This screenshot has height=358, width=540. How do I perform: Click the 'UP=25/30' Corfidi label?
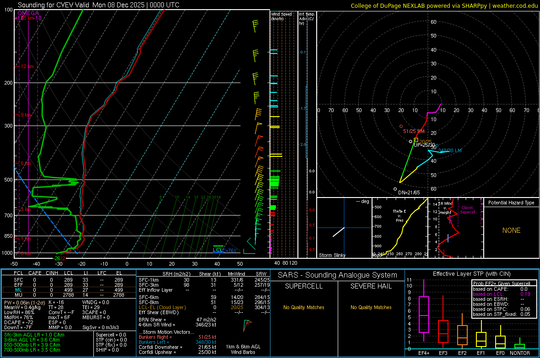tap(424, 145)
